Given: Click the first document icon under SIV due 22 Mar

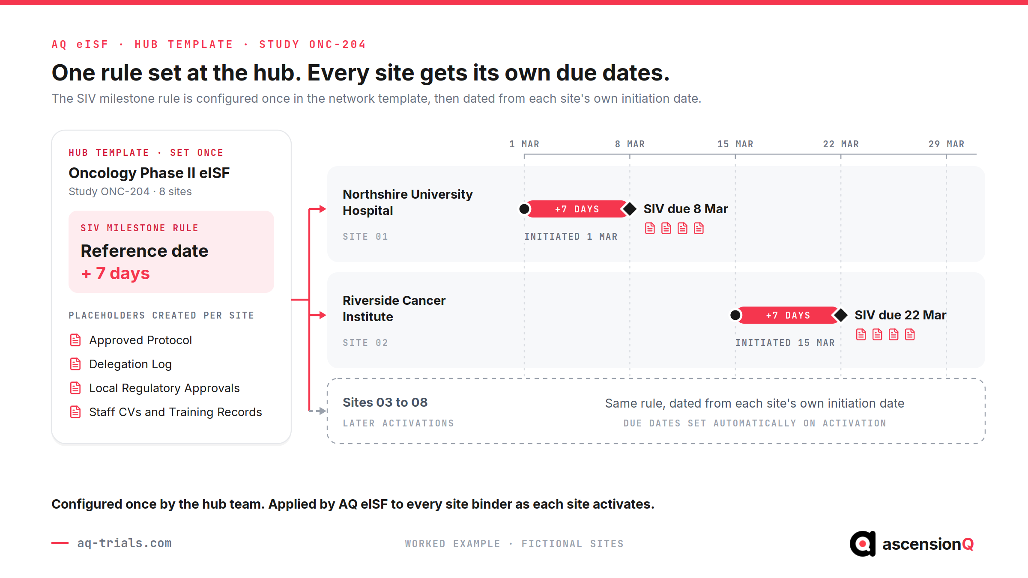Looking at the screenshot, I should click(x=861, y=334).
